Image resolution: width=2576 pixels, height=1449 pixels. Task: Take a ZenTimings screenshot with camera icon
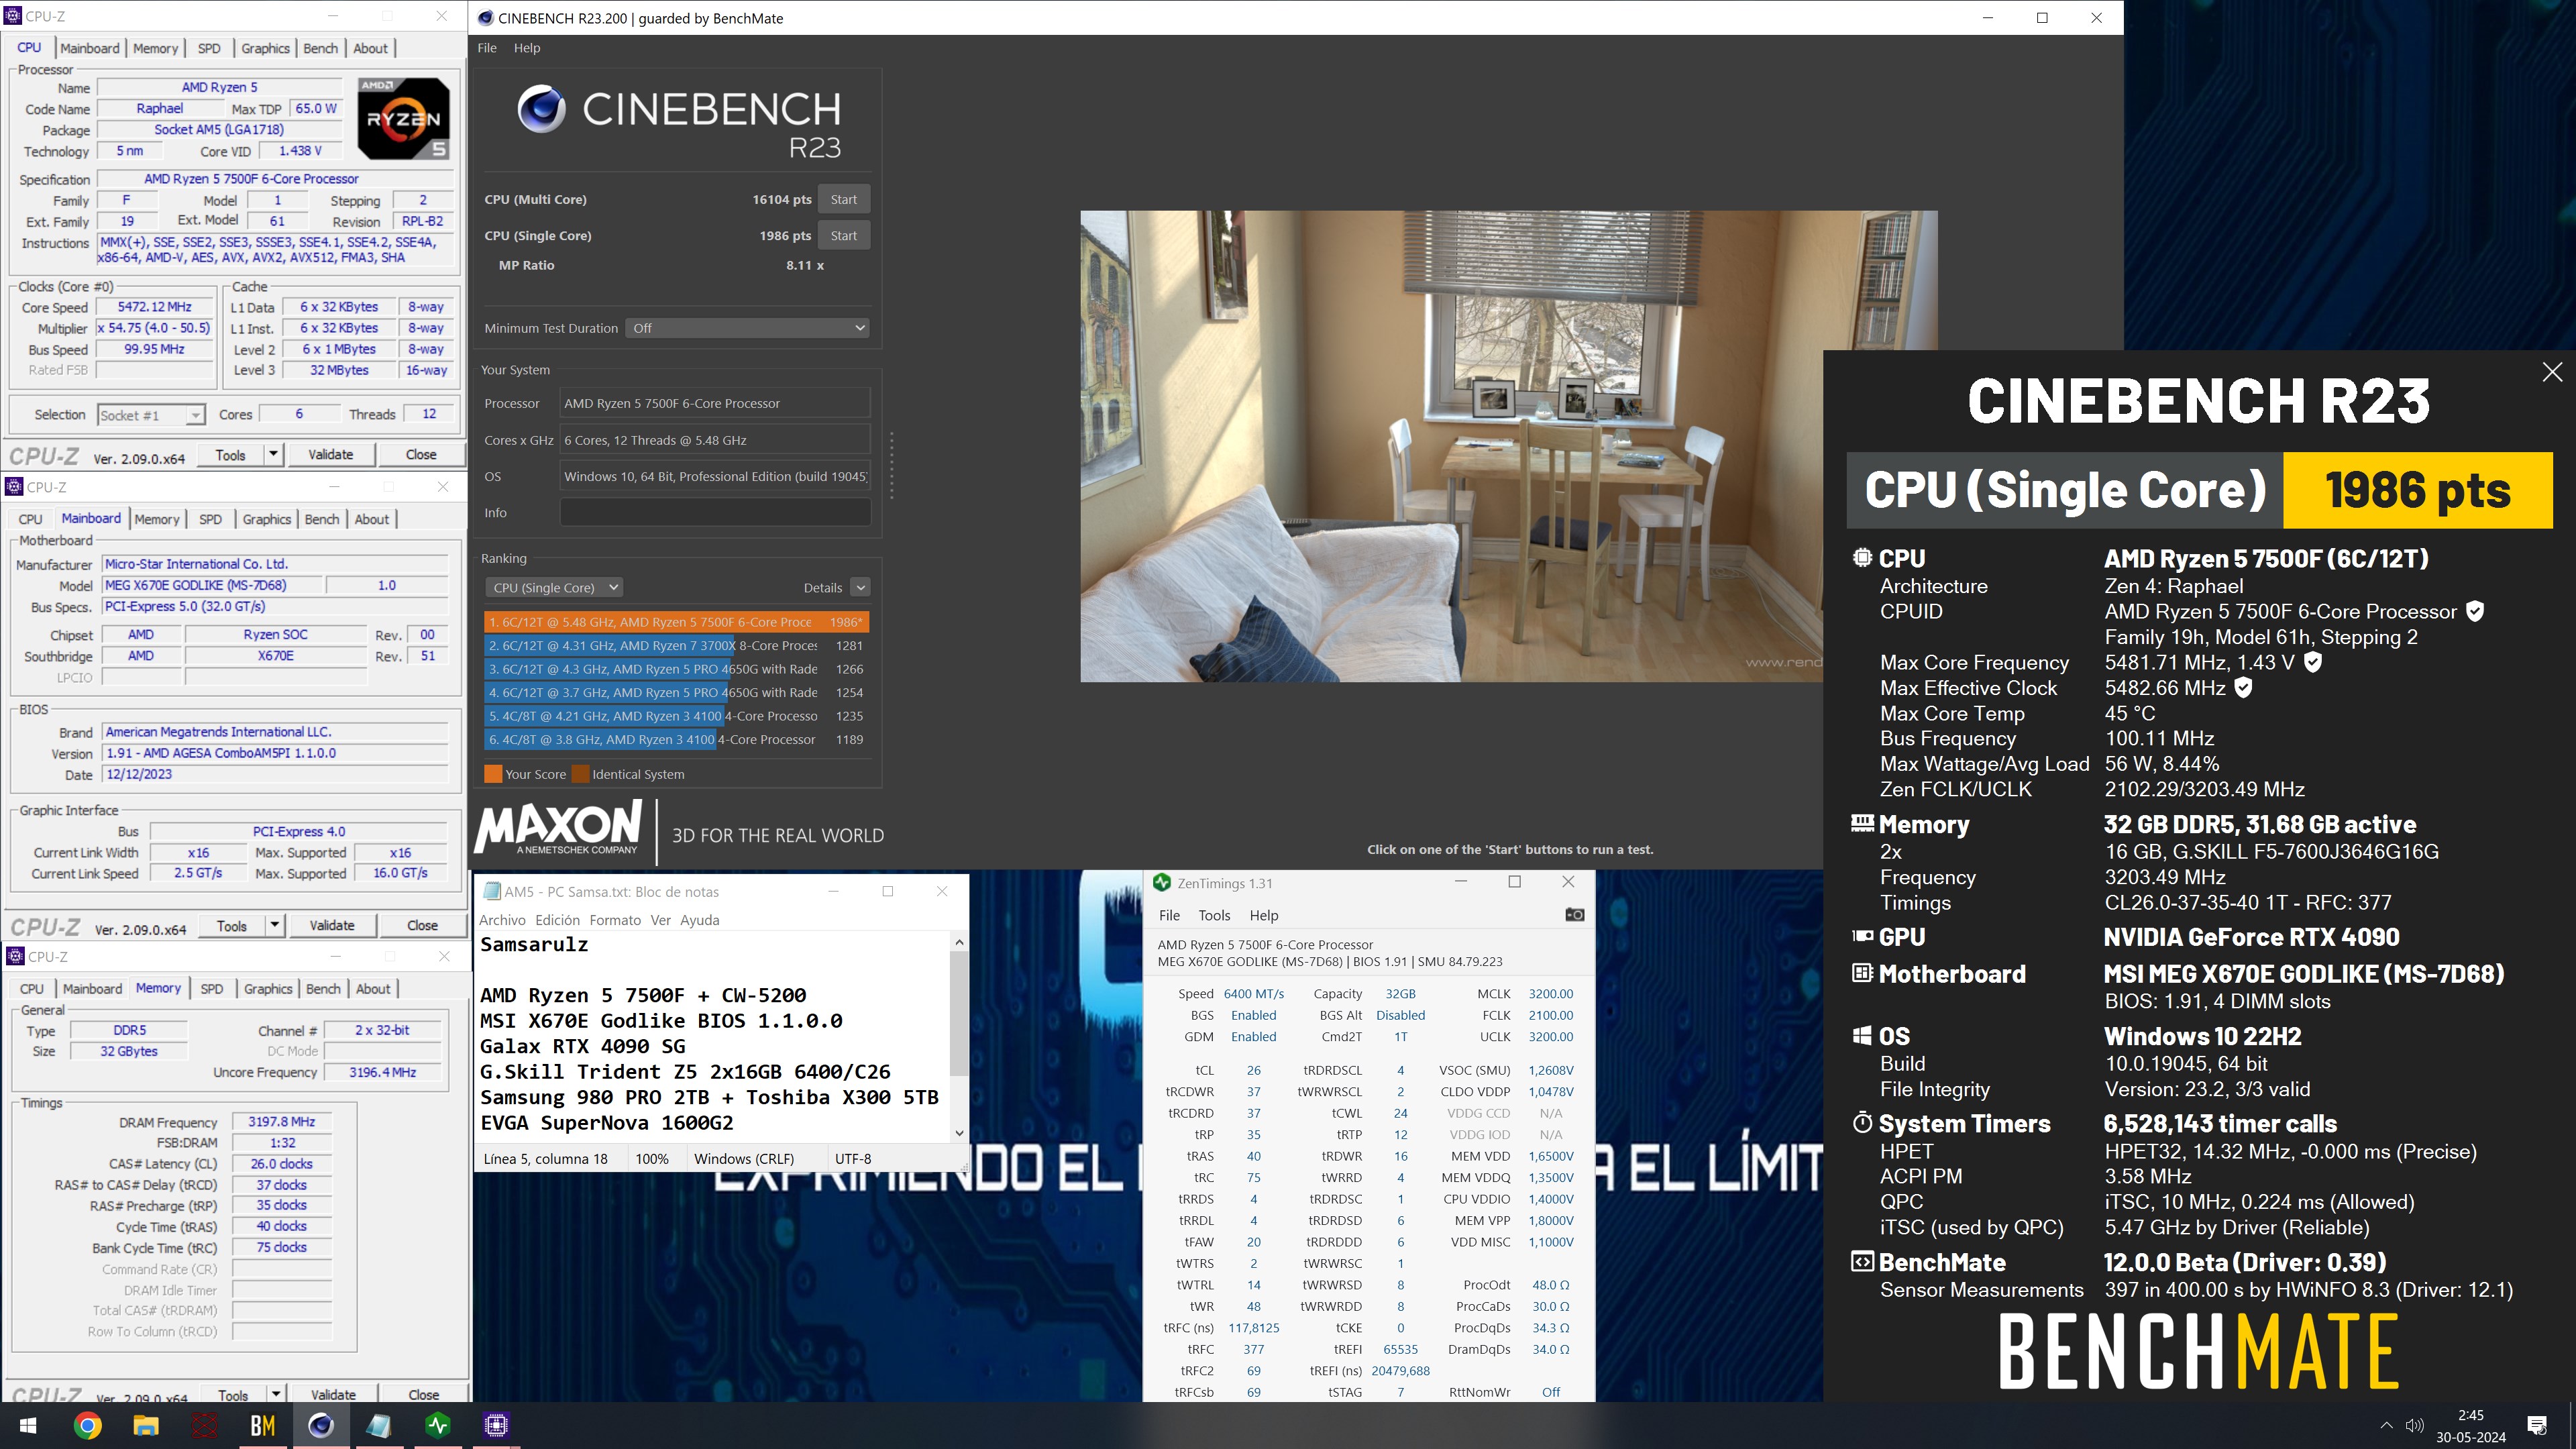(x=1574, y=914)
